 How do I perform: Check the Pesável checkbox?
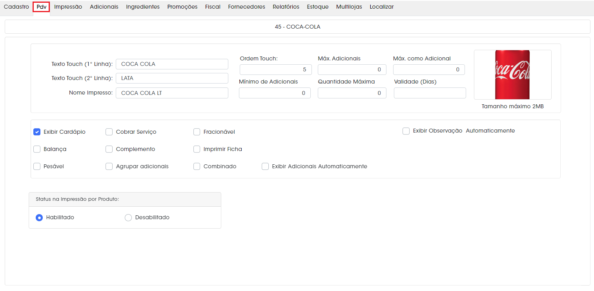[x=37, y=166]
